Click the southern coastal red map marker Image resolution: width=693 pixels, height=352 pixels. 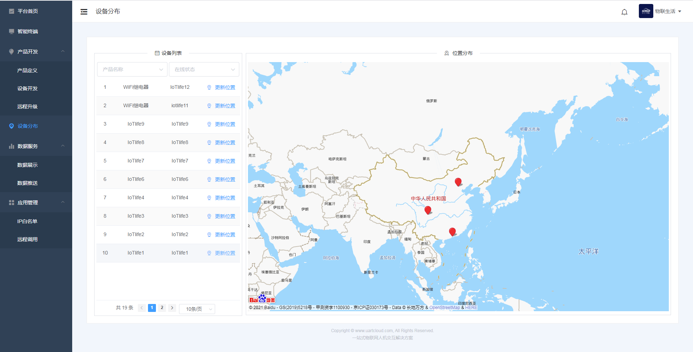(452, 231)
